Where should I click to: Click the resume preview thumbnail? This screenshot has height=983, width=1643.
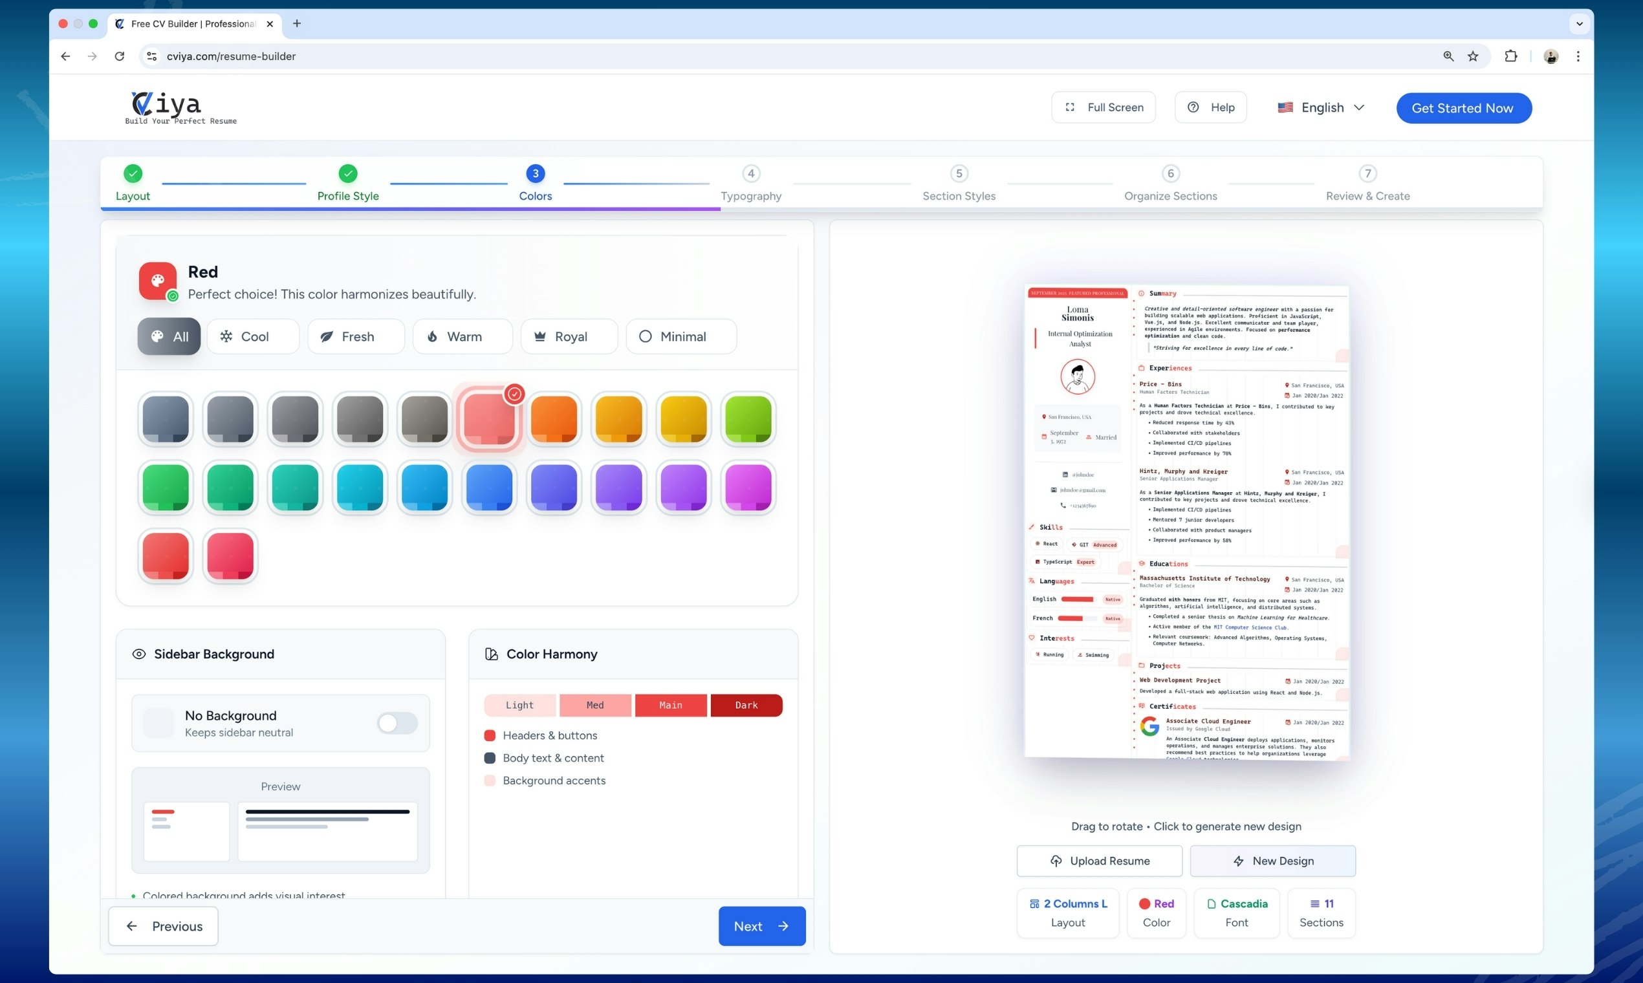coord(1186,522)
